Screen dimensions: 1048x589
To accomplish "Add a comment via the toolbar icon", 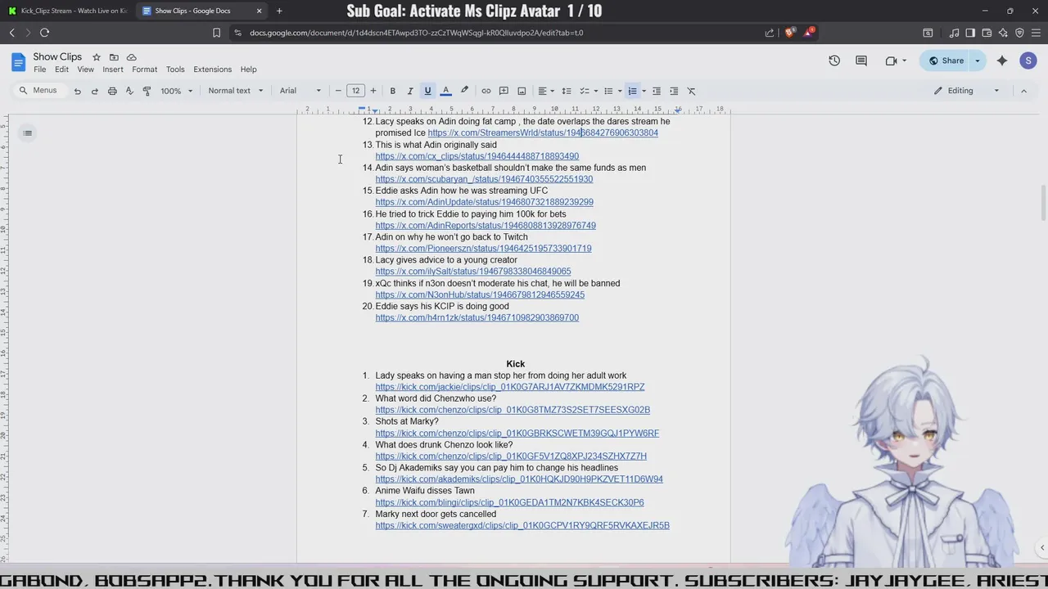I will [x=504, y=91].
